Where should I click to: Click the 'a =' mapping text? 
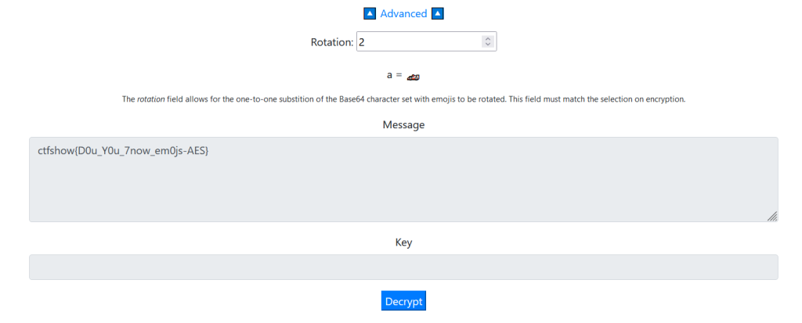tap(394, 75)
